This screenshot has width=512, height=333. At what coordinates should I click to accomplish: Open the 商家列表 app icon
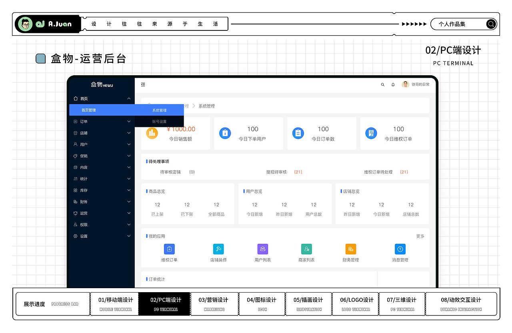point(306,249)
